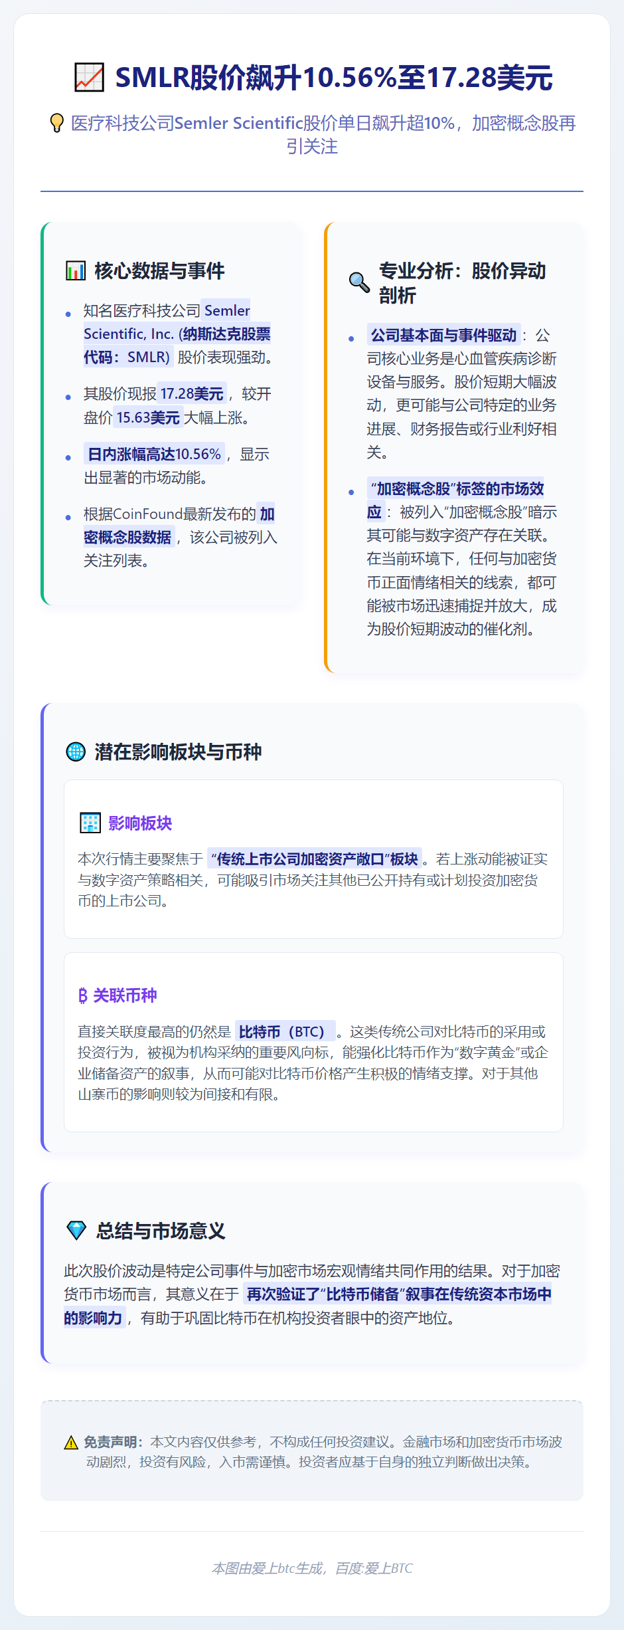Screen dimensions: 624x1630
Task: Select the heading 核心数据与事件
Action: pyautogui.click(x=159, y=271)
